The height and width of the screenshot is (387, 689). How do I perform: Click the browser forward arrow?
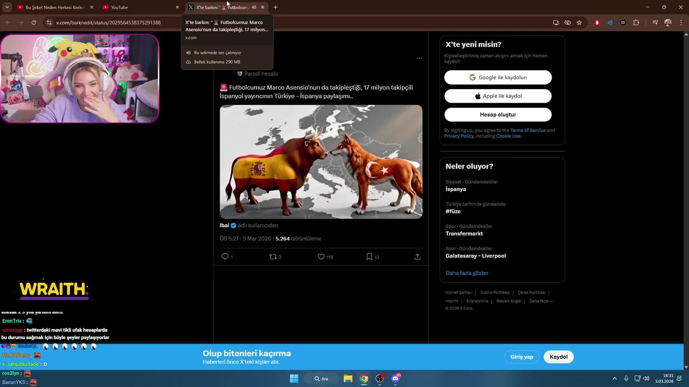[x=20, y=23]
